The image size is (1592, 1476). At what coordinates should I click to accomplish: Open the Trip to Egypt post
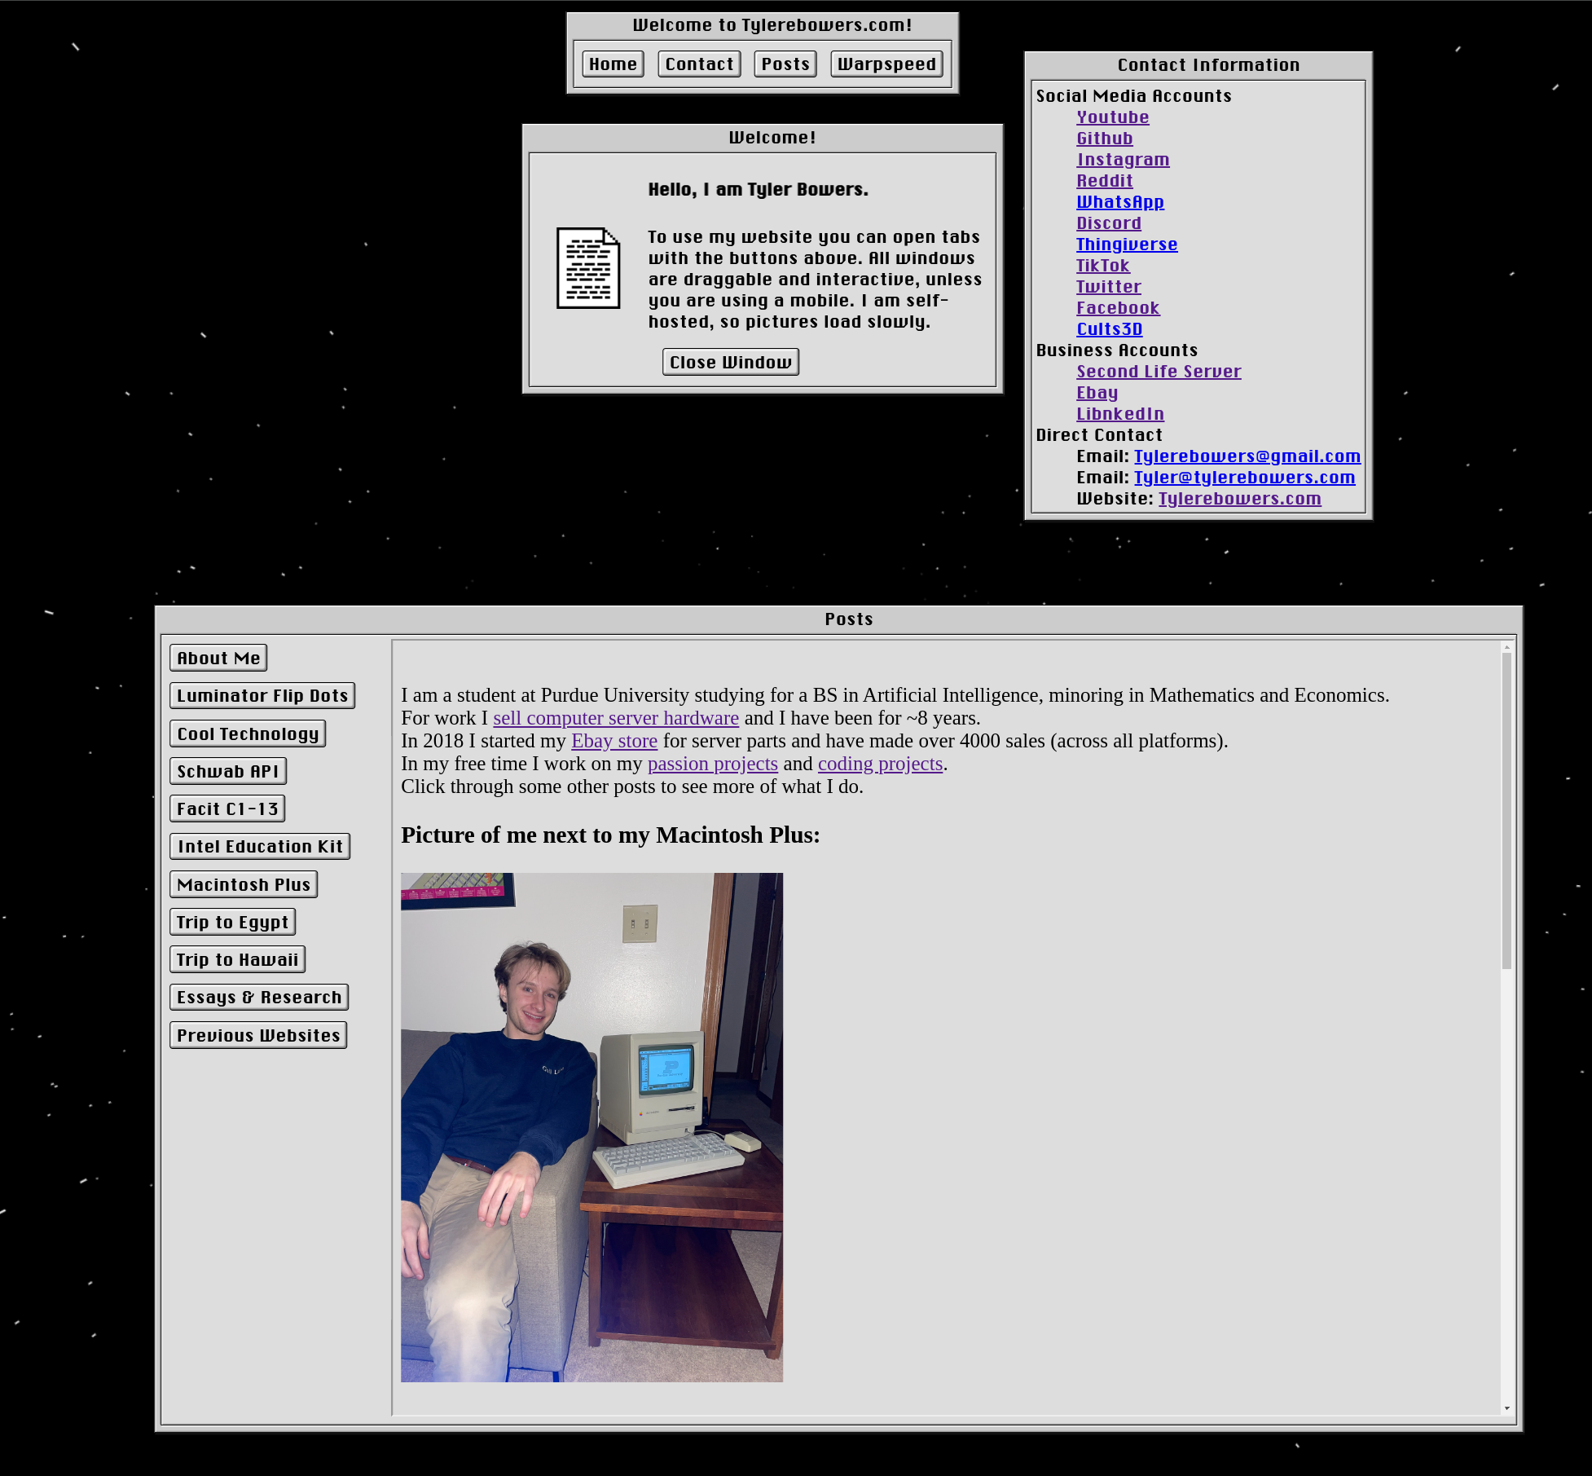tap(231, 921)
